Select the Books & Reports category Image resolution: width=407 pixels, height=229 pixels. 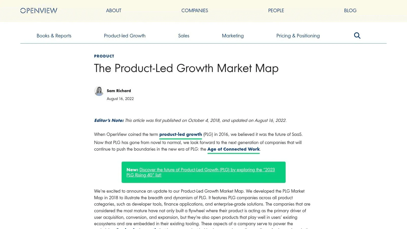click(54, 36)
